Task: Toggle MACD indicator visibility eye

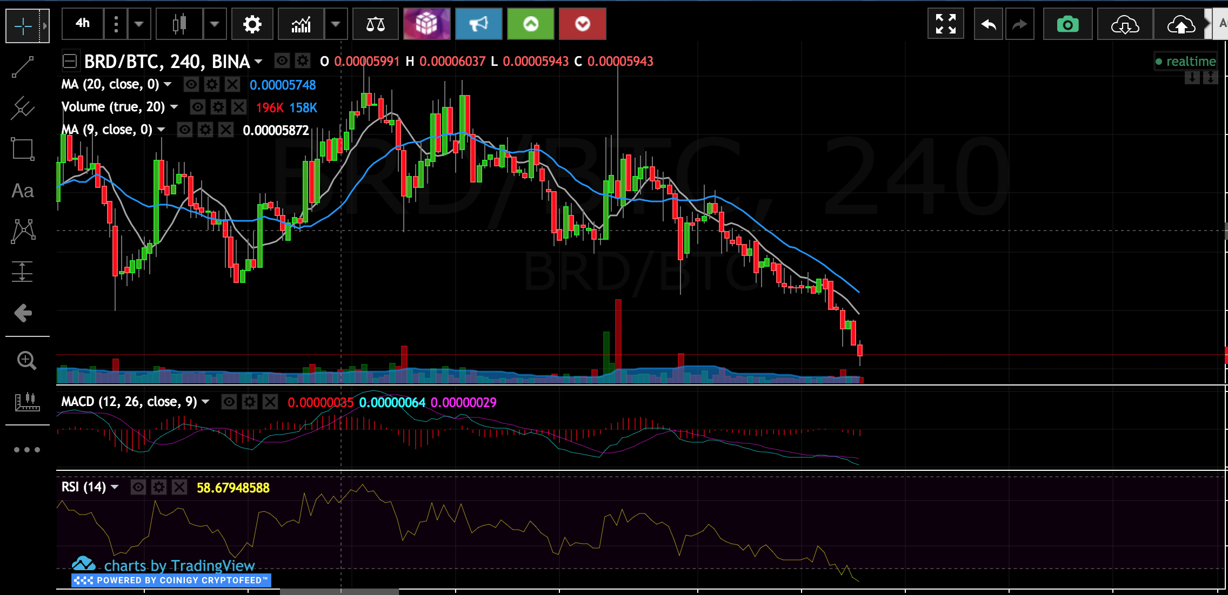Action: click(229, 402)
